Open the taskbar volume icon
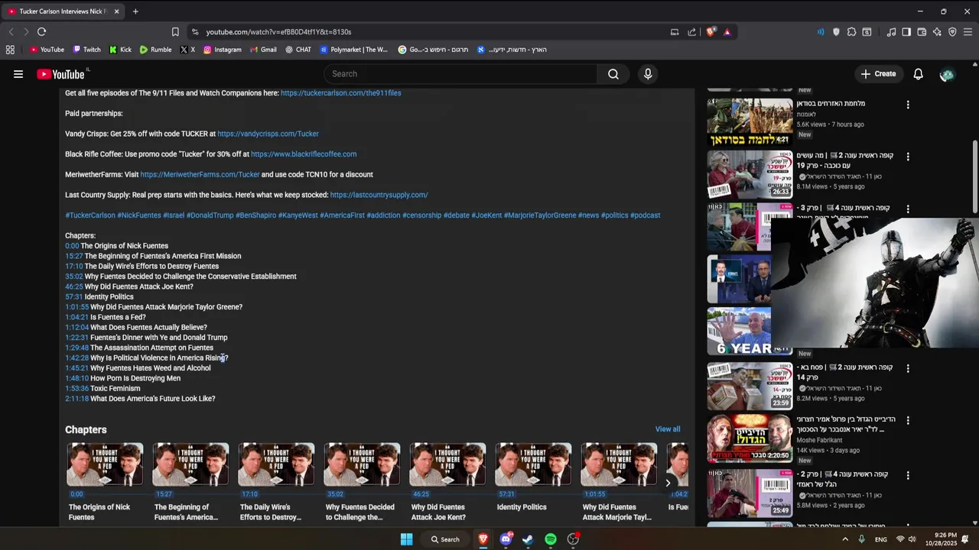Viewport: 979px width, 550px height. 913,539
